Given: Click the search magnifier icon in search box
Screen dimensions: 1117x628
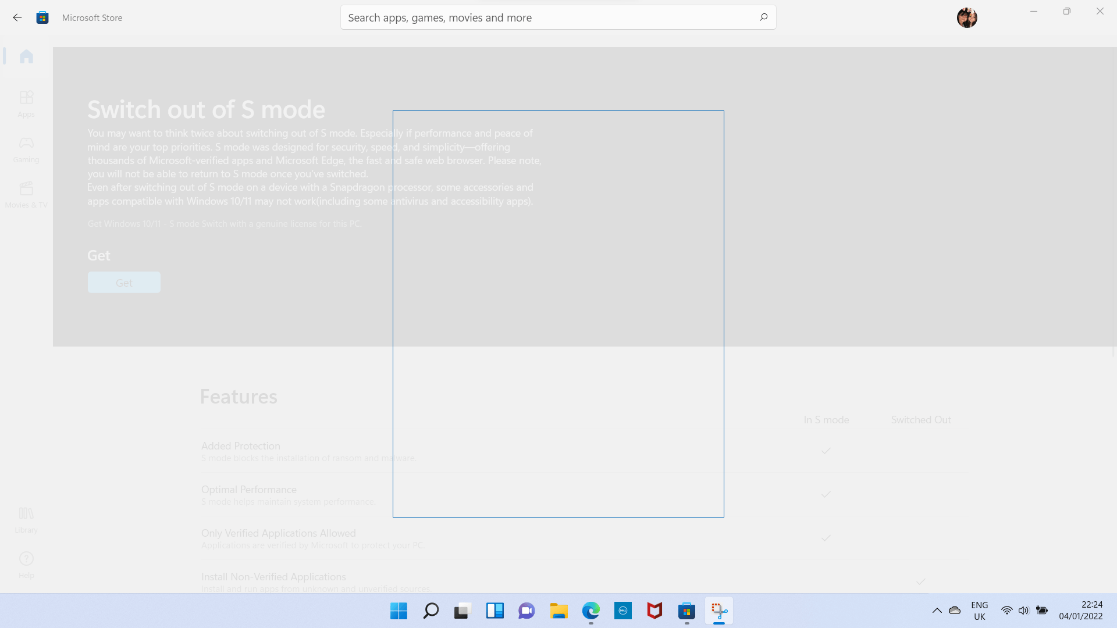Looking at the screenshot, I should (763, 17).
